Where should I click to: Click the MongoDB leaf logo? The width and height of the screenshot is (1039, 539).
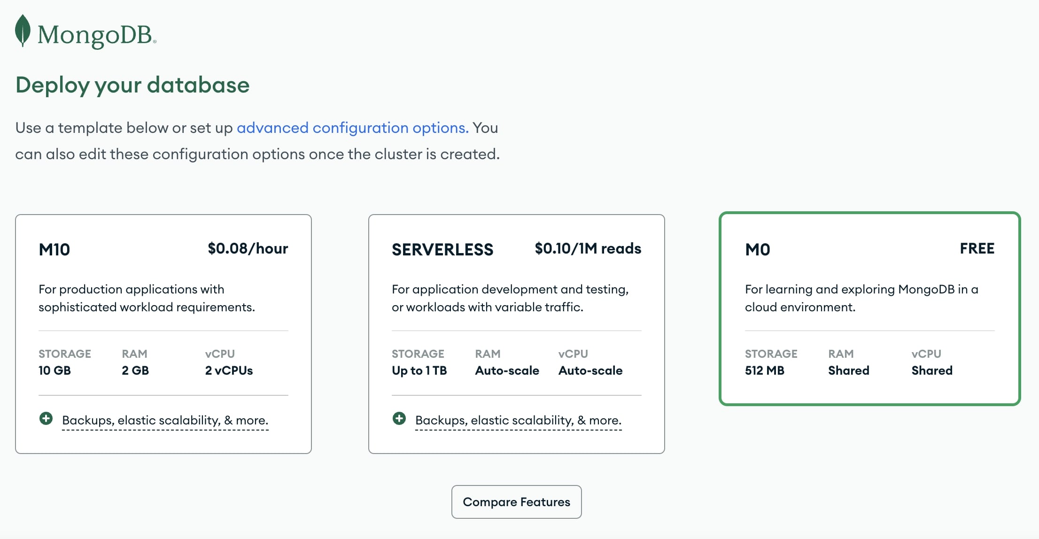(23, 31)
